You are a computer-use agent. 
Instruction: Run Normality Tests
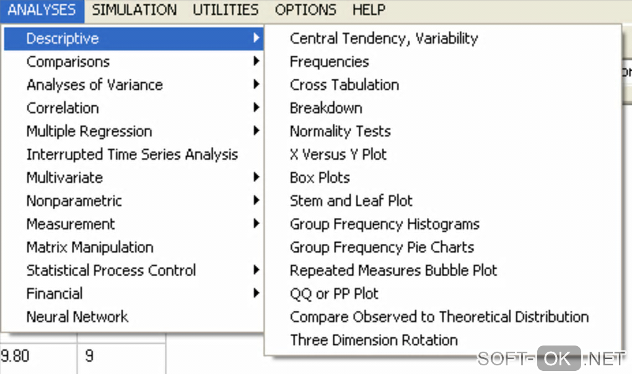[x=340, y=131]
